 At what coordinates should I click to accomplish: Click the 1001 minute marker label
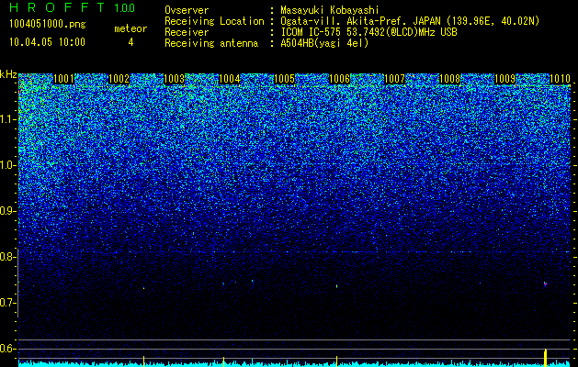point(63,79)
